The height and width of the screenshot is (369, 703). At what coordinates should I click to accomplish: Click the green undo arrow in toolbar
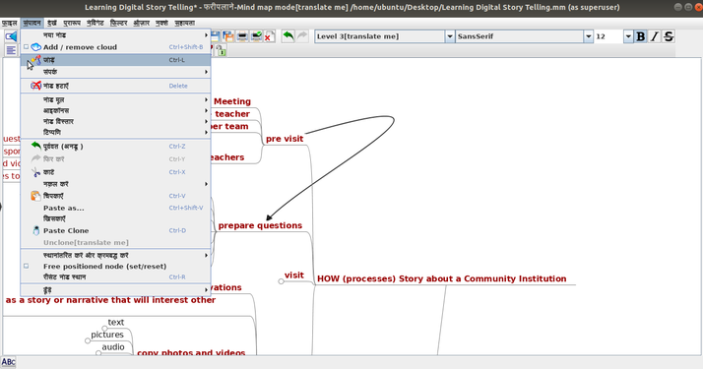(288, 36)
